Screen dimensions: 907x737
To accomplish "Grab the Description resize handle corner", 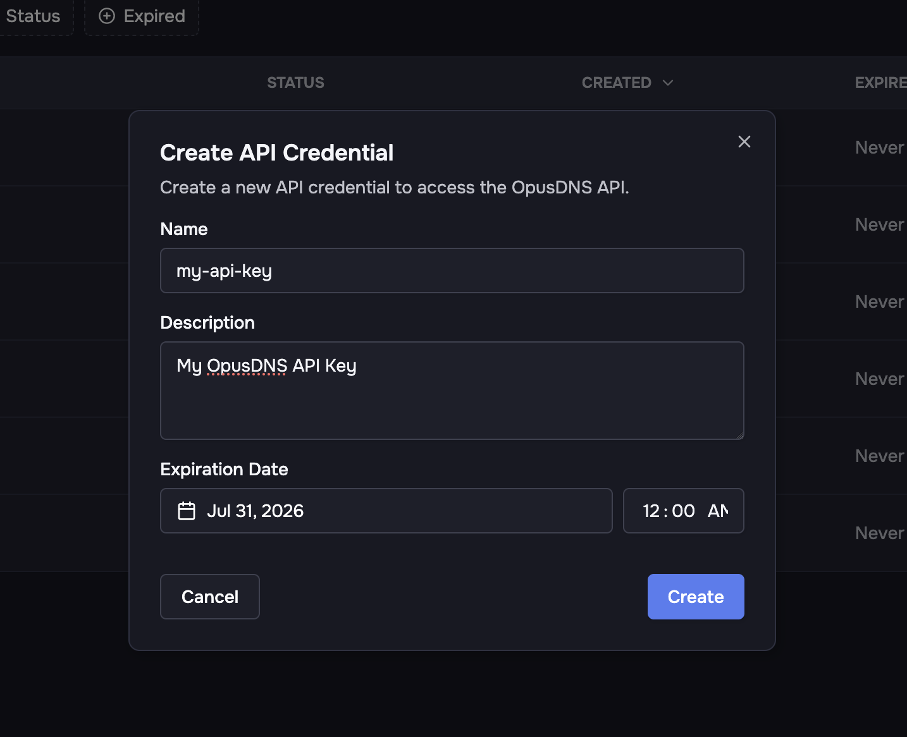I will pyautogui.click(x=739, y=435).
